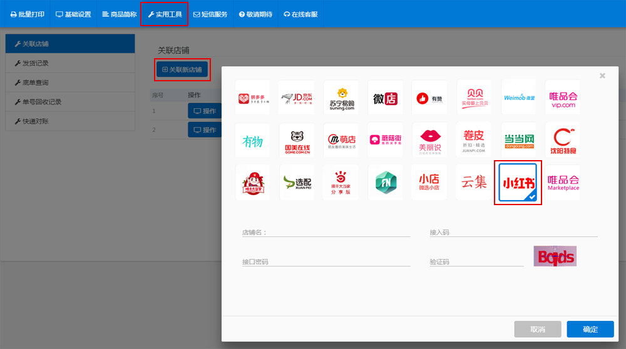This screenshot has width=626, height=349.
Task: Select the 有物 platform logo
Action: (253, 140)
